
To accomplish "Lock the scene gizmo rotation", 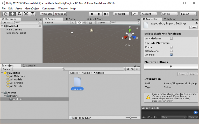I will coord(137,28).
